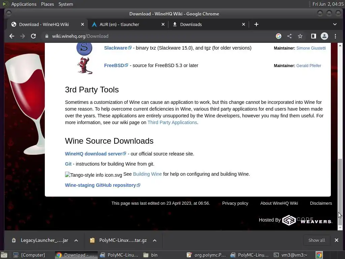
Task: Expand options for the LegacyLauncher jar download
Action: pyautogui.click(x=76, y=240)
